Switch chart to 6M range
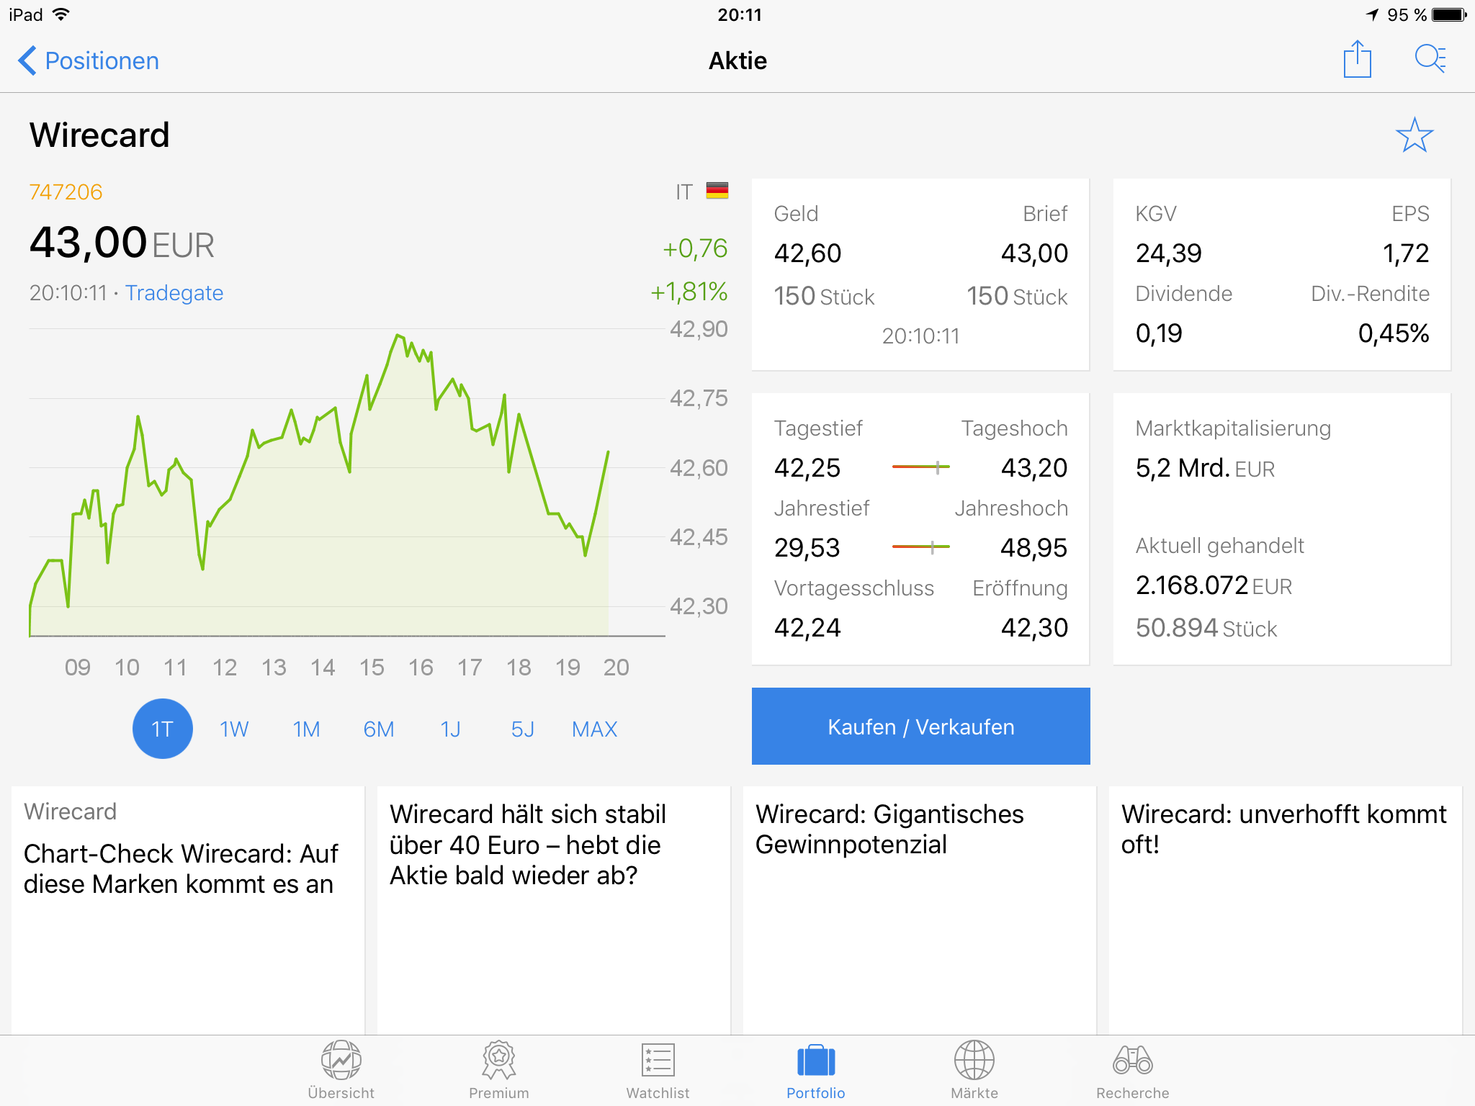Viewport: 1475px width, 1106px height. pyautogui.click(x=379, y=729)
